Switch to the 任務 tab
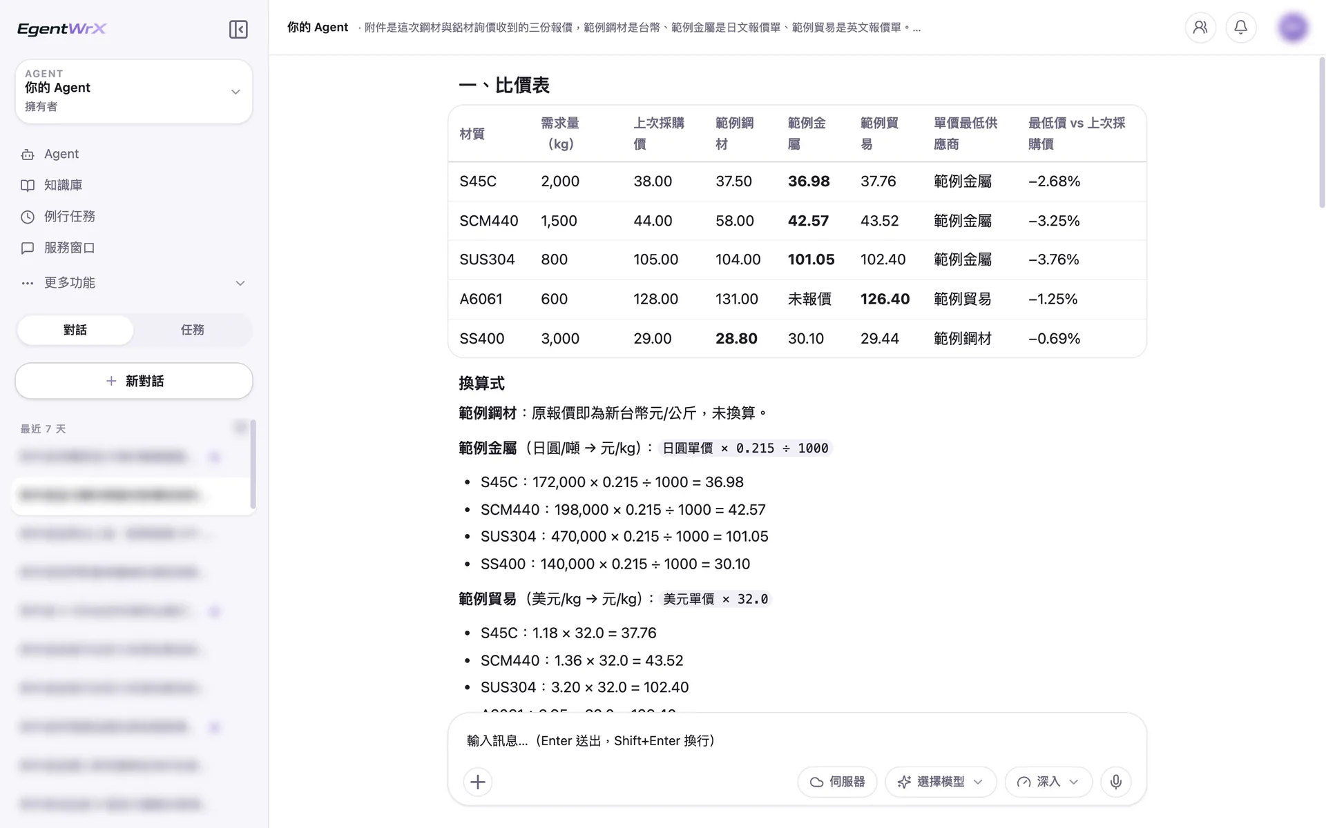The height and width of the screenshot is (828, 1326). click(193, 330)
